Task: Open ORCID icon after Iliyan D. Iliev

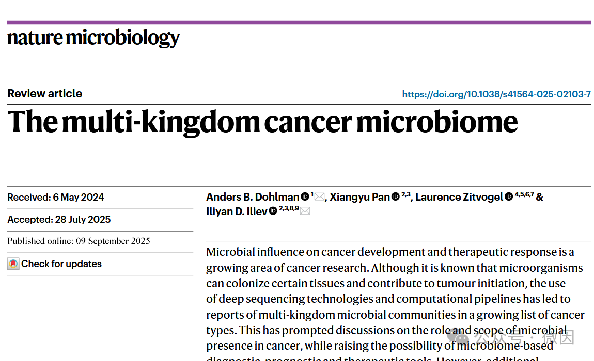Action: click(273, 211)
